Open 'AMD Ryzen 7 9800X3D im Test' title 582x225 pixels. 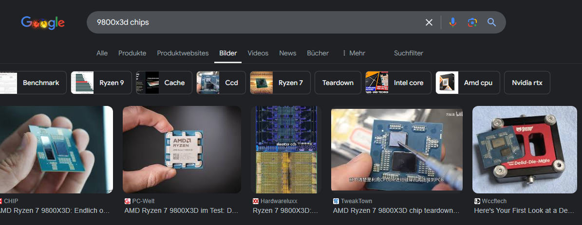click(x=182, y=210)
